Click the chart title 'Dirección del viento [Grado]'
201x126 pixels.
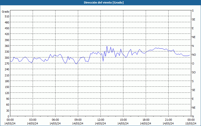tap(104, 3)
